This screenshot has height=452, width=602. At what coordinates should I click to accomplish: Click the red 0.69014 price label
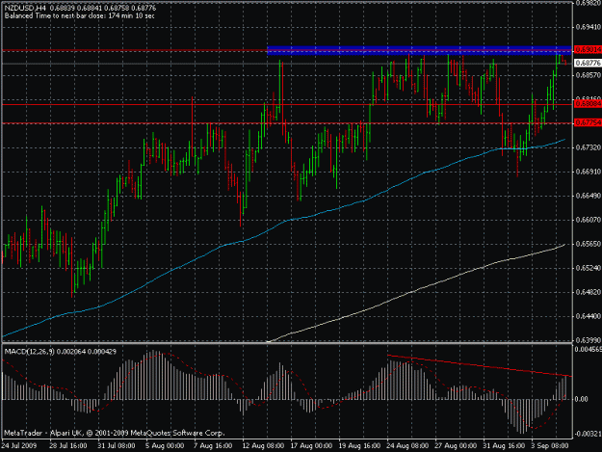pos(588,49)
